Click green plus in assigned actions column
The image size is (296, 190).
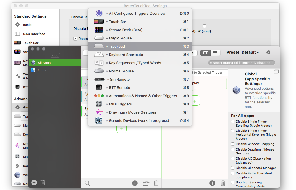point(195,101)
